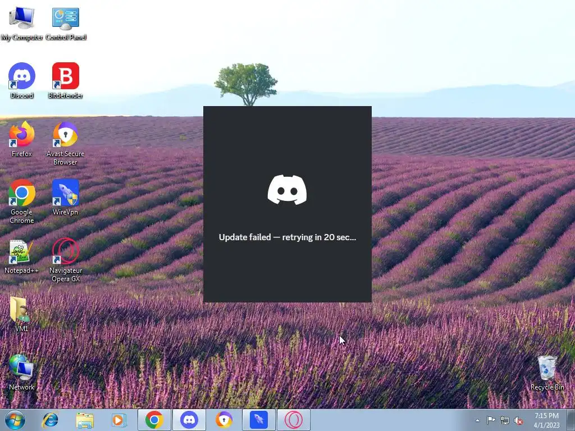Select the My Computer desktop icon

tap(22, 24)
